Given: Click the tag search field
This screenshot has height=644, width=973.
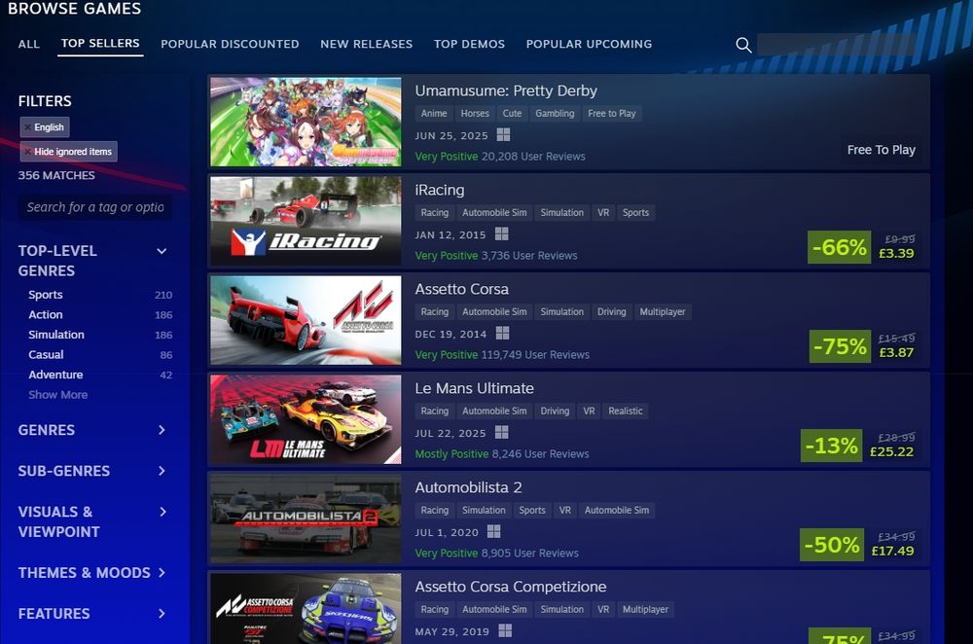Looking at the screenshot, I should 95,207.
